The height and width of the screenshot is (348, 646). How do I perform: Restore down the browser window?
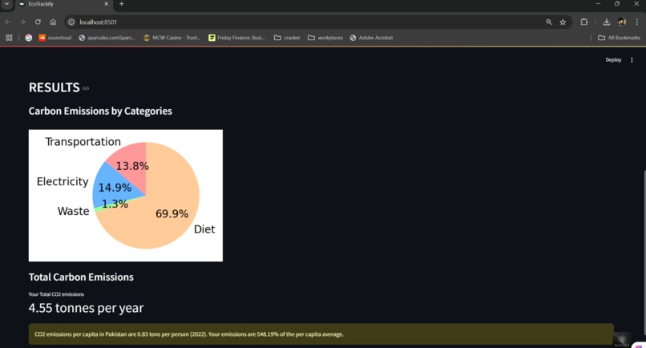tap(617, 4)
